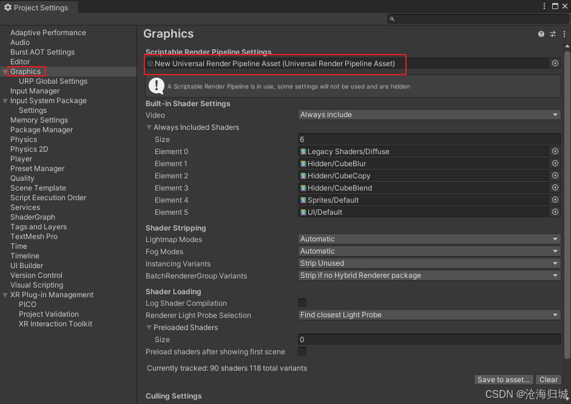Open PICO under XR Plug-in Management
This screenshot has width=571, height=404.
click(x=28, y=305)
